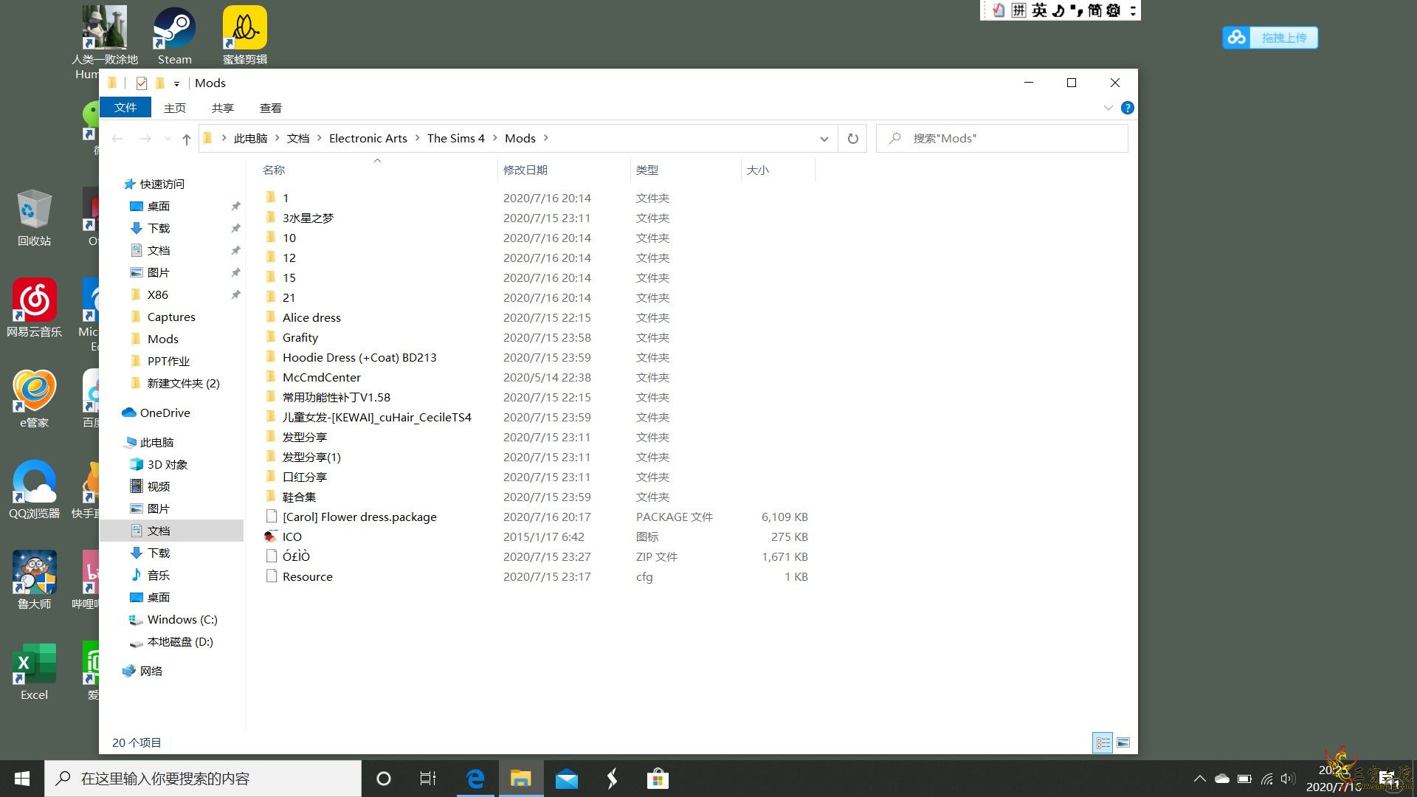The image size is (1417, 797).
Task: Refresh the Mods folder view
Action: [852, 138]
